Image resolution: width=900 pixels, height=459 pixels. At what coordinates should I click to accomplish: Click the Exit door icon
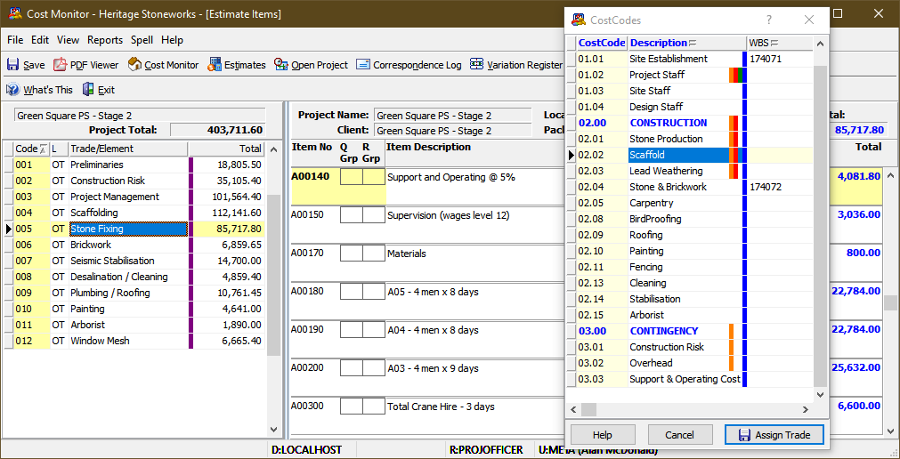pos(88,90)
